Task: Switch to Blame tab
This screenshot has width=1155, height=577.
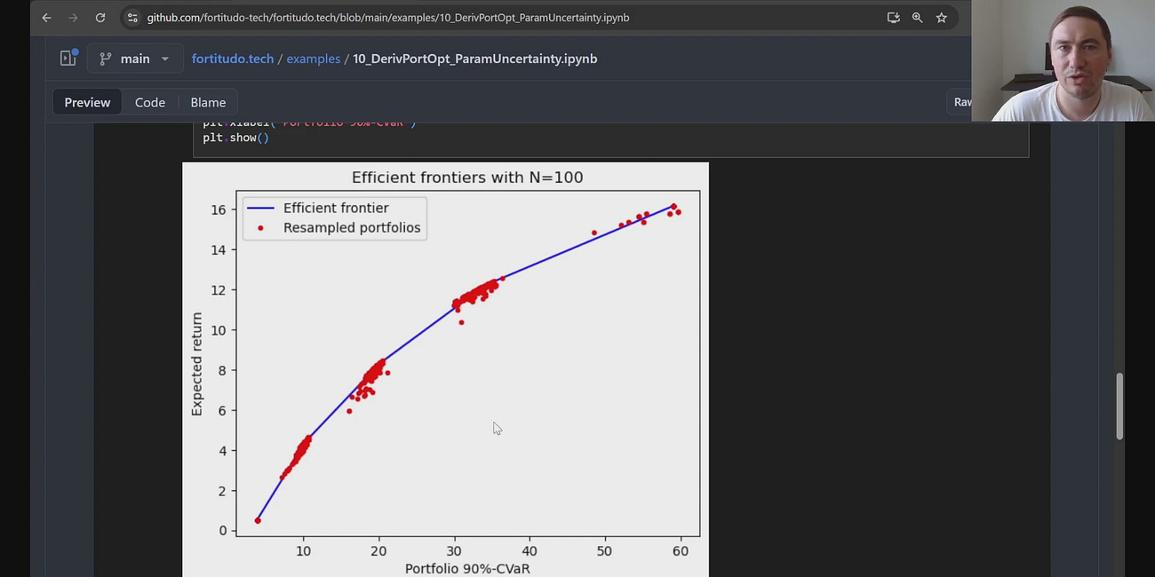Action: point(208,102)
